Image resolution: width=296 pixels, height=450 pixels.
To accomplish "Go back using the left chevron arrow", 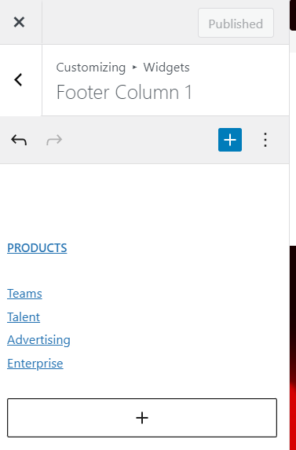I will (x=19, y=80).
